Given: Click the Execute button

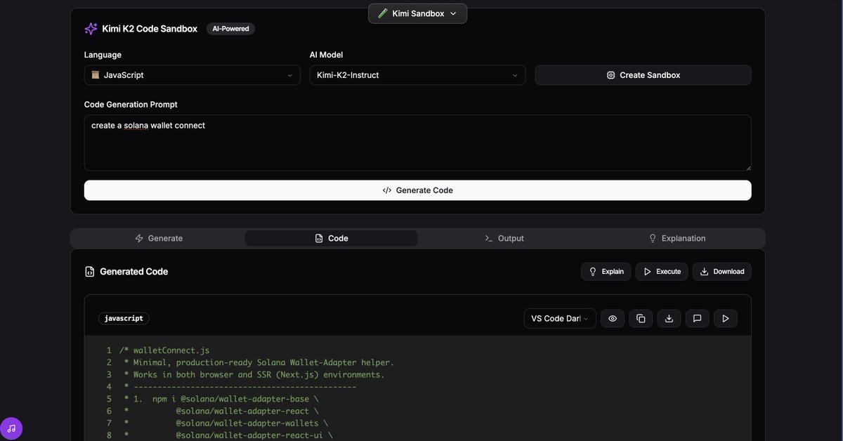Looking at the screenshot, I should tap(662, 272).
